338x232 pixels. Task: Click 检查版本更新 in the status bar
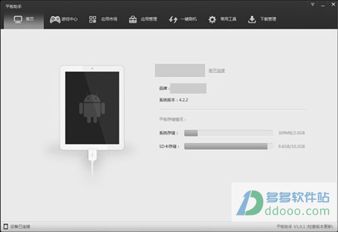click(321, 226)
